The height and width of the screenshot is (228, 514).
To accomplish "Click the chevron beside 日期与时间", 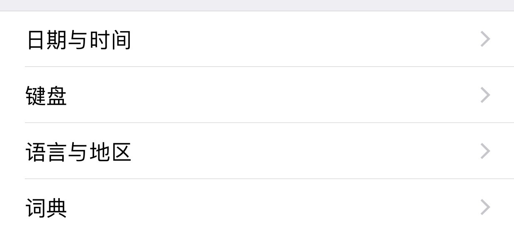I will pyautogui.click(x=485, y=39).
